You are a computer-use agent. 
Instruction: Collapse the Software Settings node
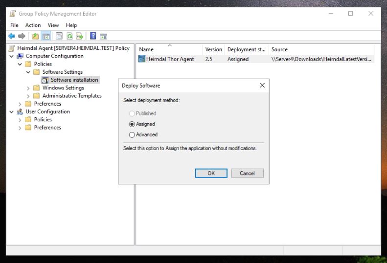pyautogui.click(x=28, y=72)
